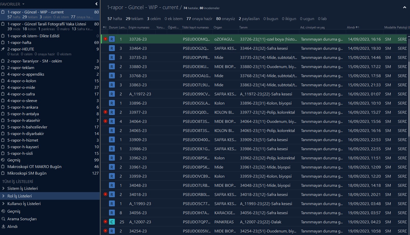This screenshot has width=410, height=235.
Task: Toggle the red marker on row 34018-23
Action: [x=105, y=194]
